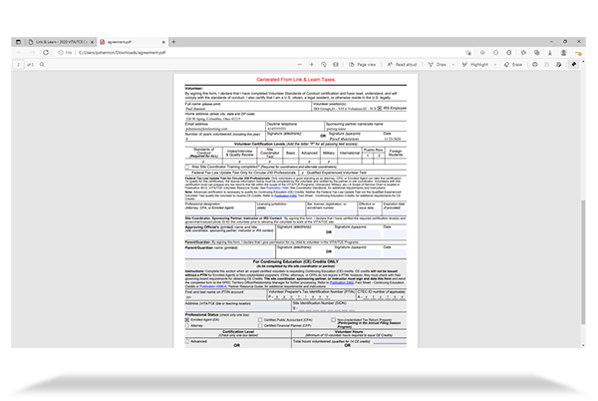
Task: Toggle the IRS Employee checkbox
Action: (x=380, y=109)
